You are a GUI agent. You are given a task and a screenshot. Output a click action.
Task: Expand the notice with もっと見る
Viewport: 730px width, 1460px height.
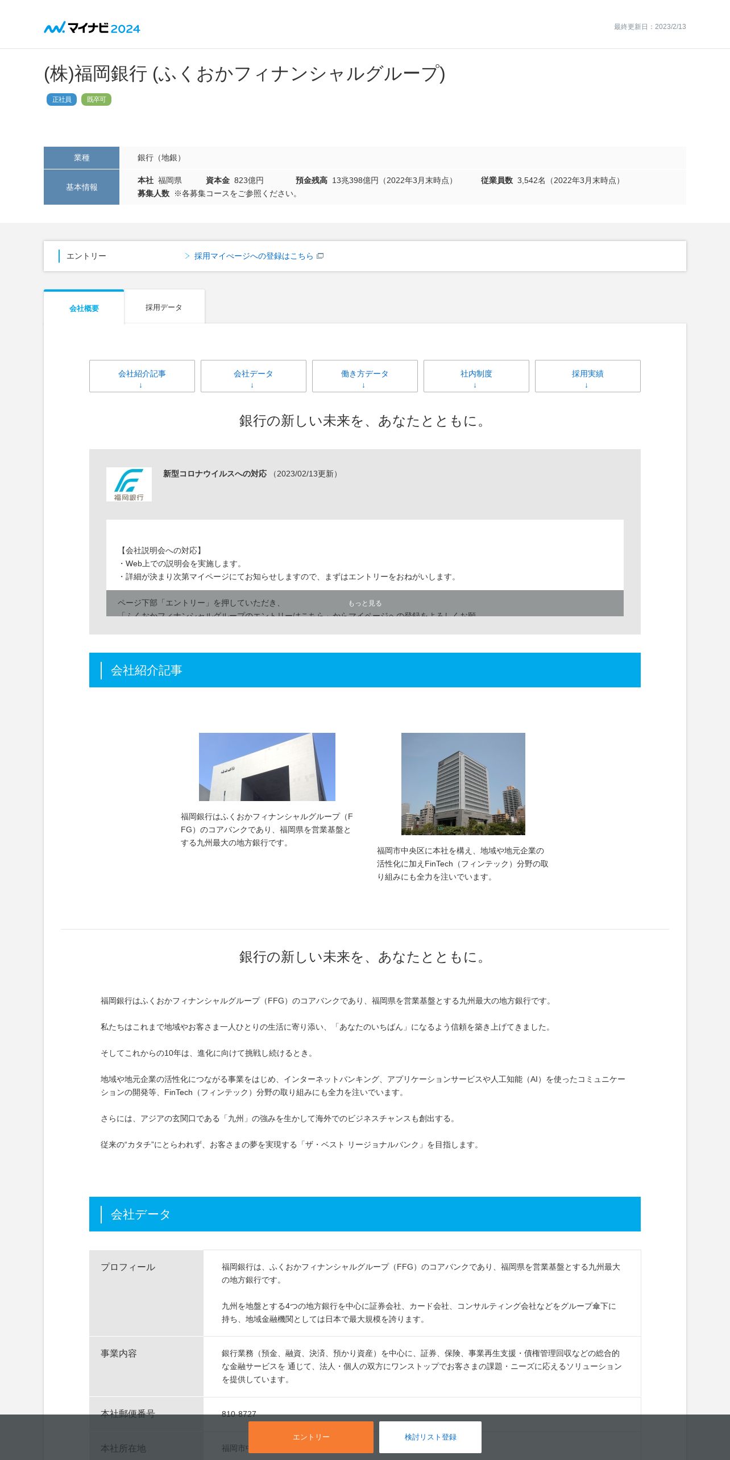pyautogui.click(x=365, y=603)
